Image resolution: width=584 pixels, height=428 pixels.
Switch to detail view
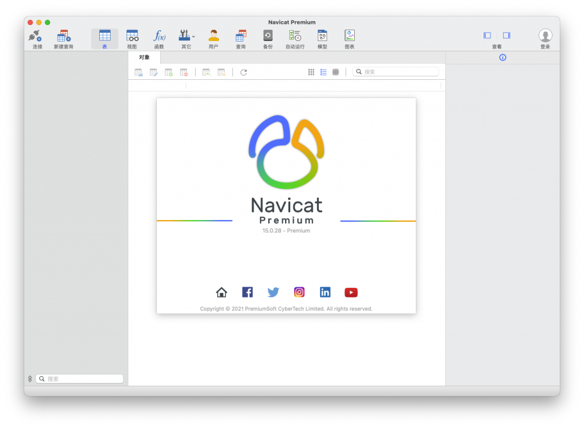pyautogui.click(x=335, y=72)
